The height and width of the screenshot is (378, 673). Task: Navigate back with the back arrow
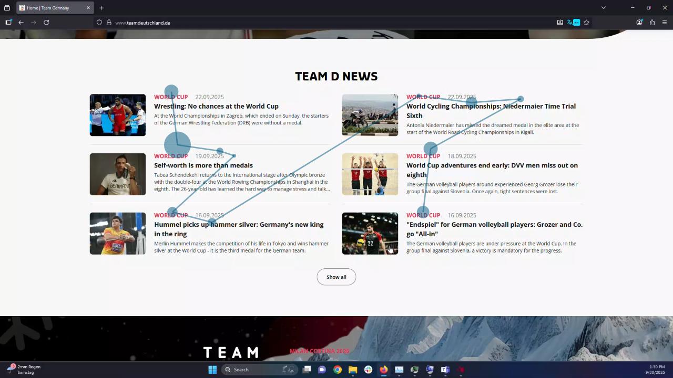pos(21,22)
